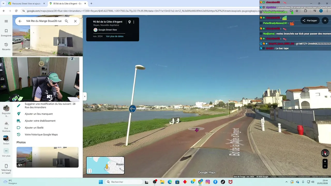Close the 95 Bd de la Côte d'Argent tab
This screenshot has width=331, height=186.
85,4
